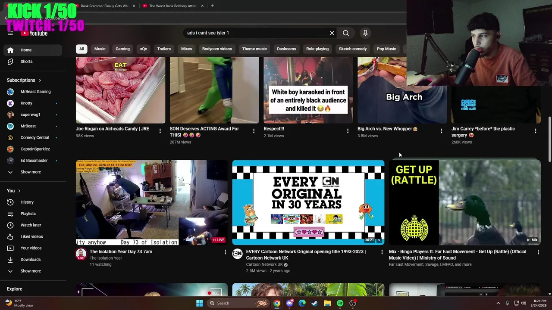Open Spotify from the taskbar
Image resolution: width=552 pixels, height=310 pixels.
tap(340, 303)
